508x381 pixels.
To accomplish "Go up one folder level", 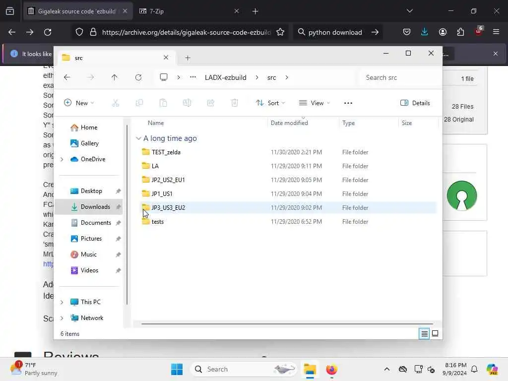I will [115, 77].
